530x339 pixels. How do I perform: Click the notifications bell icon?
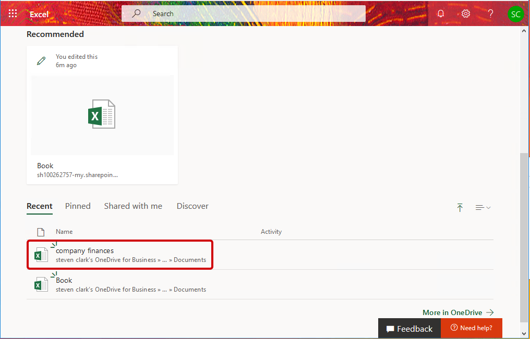click(441, 14)
